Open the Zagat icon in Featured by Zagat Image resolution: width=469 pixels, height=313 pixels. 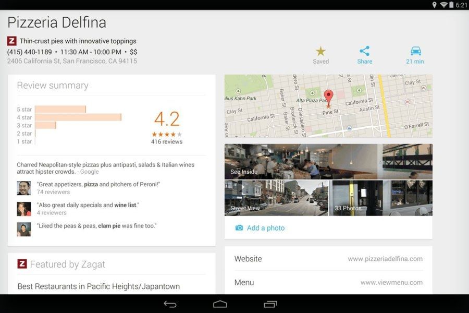[x=22, y=264]
